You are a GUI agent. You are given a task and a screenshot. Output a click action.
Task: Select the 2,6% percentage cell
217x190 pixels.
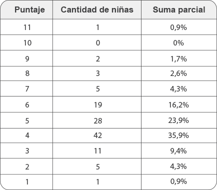click(x=179, y=73)
